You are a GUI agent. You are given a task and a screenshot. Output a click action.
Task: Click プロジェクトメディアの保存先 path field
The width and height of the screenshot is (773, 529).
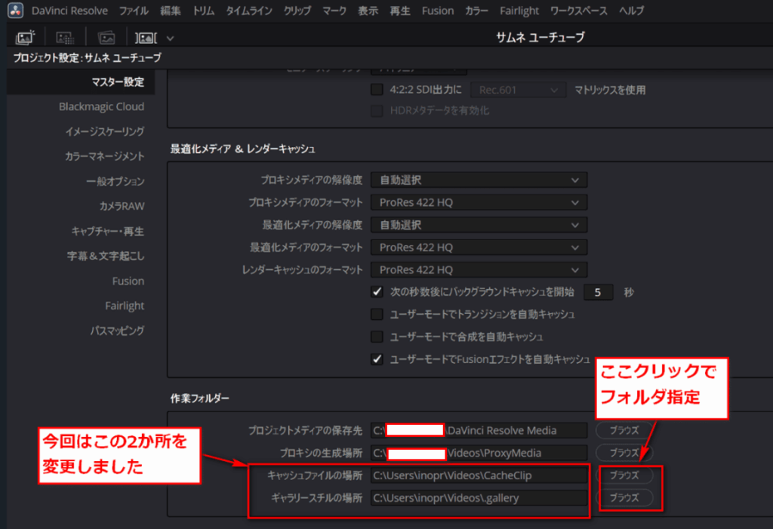479,430
